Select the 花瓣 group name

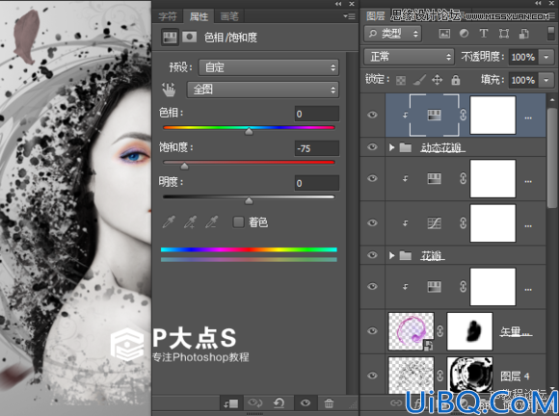(432, 255)
